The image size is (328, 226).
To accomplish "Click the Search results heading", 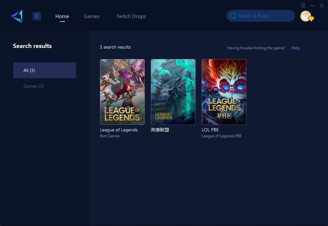I will [32, 46].
